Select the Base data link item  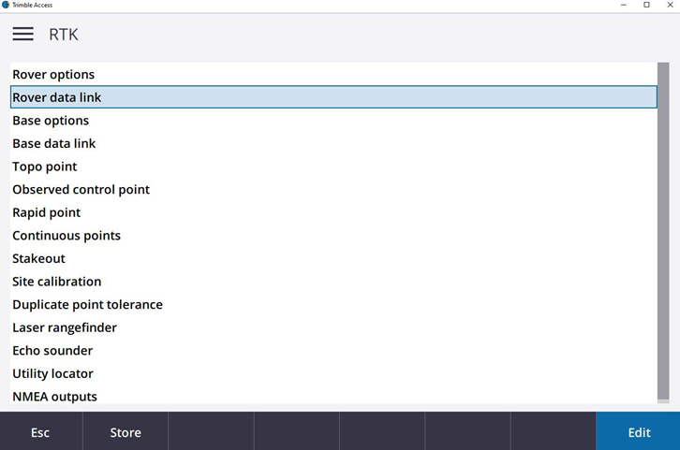(54, 144)
